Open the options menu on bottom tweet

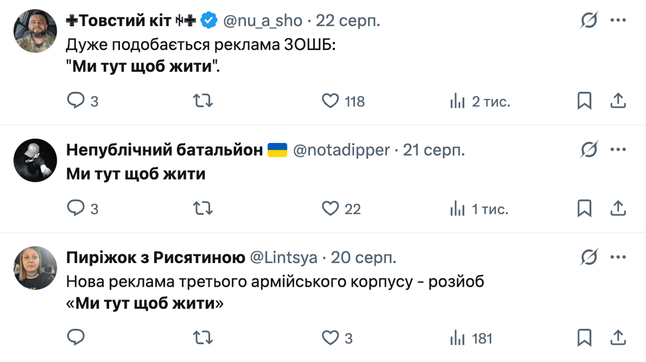click(618, 256)
